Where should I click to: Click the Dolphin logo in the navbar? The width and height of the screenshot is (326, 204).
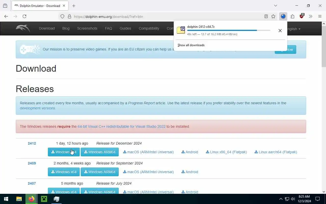(23, 28)
